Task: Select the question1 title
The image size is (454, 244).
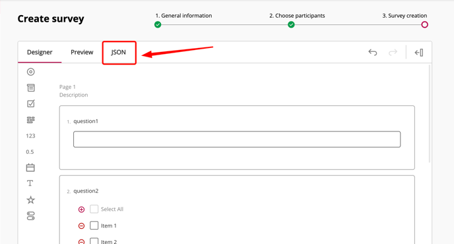Action: [x=86, y=121]
